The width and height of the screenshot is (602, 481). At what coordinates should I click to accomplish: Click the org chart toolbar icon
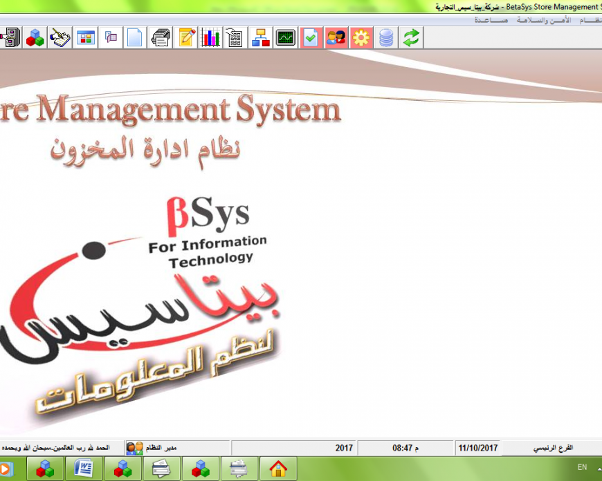coord(260,38)
